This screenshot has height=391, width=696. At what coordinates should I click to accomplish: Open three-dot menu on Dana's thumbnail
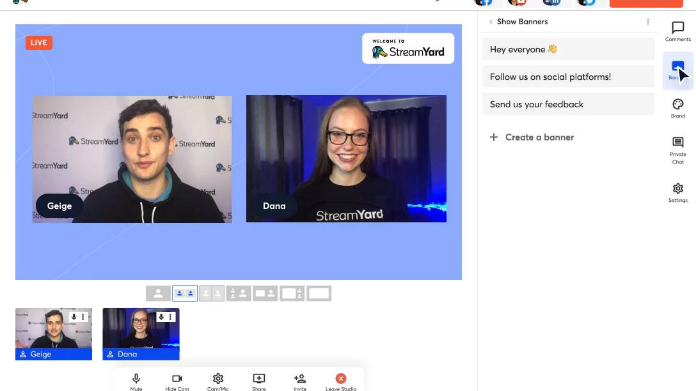click(170, 317)
